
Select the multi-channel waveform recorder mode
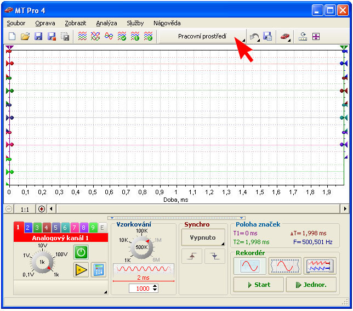[x=320, y=266]
